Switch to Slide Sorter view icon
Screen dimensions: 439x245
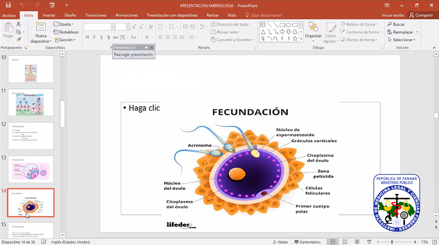(345, 242)
